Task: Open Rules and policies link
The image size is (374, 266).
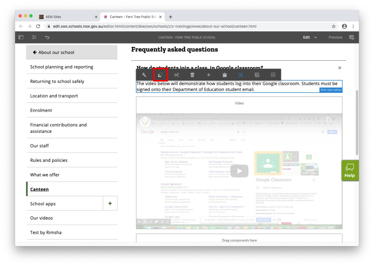Action: 49,160
